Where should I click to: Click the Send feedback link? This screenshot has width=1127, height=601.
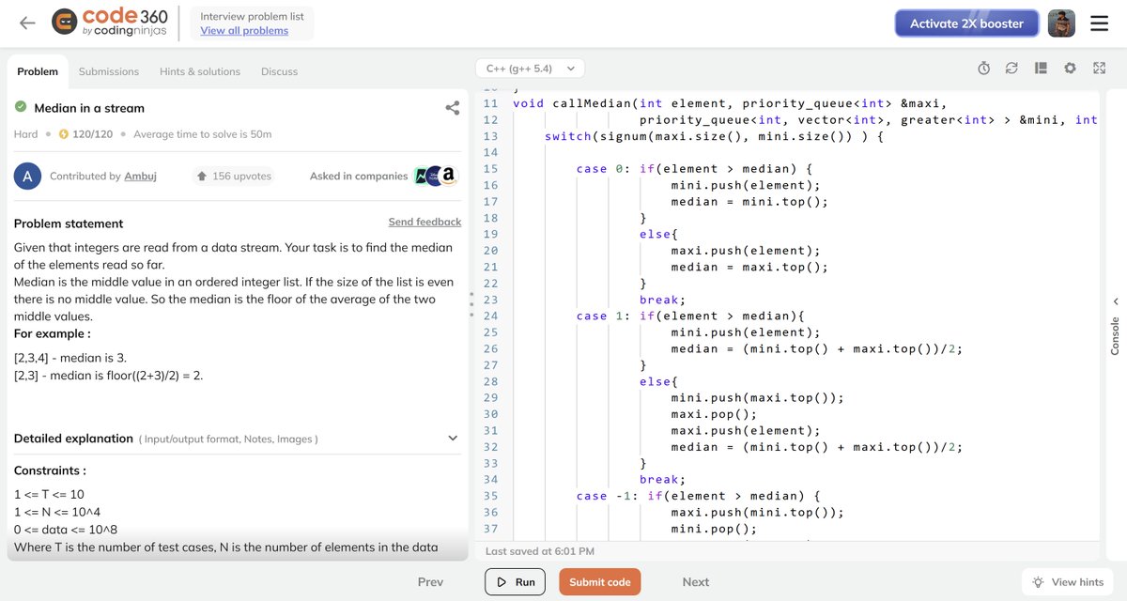coord(425,222)
